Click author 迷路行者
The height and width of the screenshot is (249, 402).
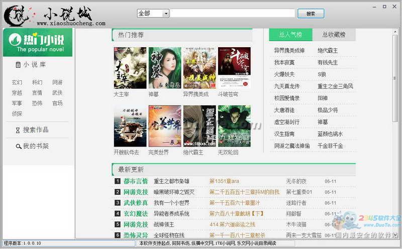(x=296, y=203)
